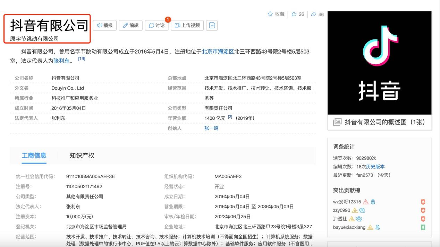Click the orange flame shield in 泸透社 row

(423, 219)
